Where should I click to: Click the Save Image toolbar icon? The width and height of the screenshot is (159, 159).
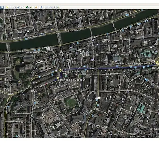(54, 7)
